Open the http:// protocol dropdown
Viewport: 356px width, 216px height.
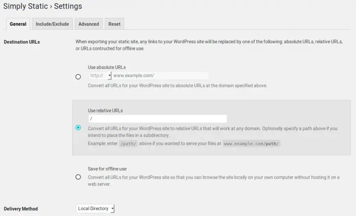(x=100, y=76)
